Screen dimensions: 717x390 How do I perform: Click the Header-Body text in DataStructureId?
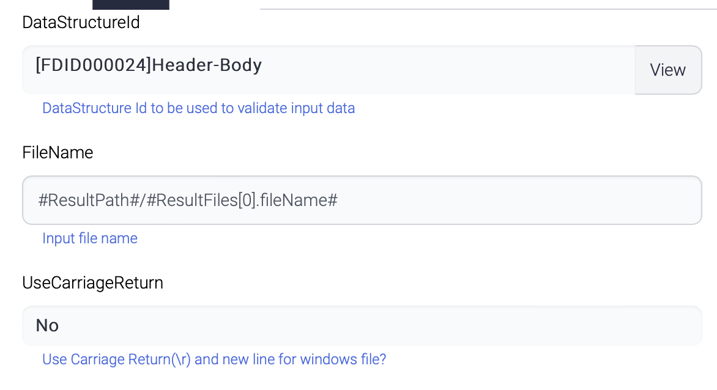tap(207, 65)
